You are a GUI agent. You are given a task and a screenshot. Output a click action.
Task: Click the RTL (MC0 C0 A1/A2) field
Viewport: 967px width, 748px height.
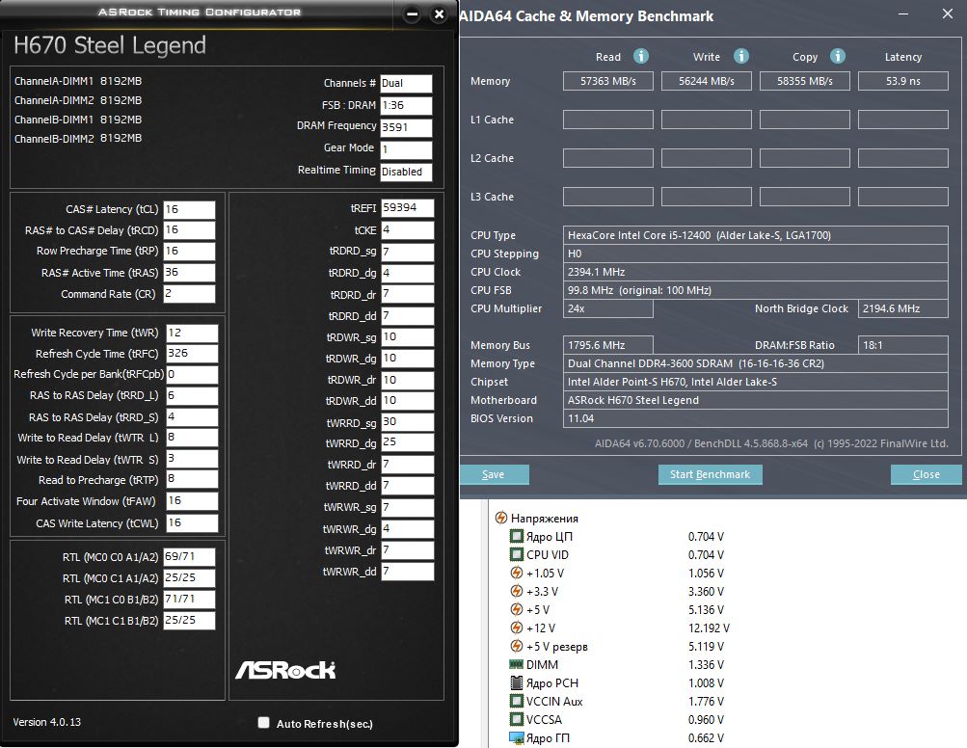tap(189, 557)
